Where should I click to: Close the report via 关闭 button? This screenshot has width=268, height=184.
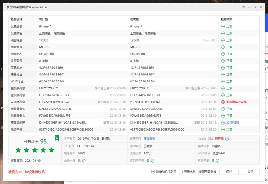click(250, 172)
